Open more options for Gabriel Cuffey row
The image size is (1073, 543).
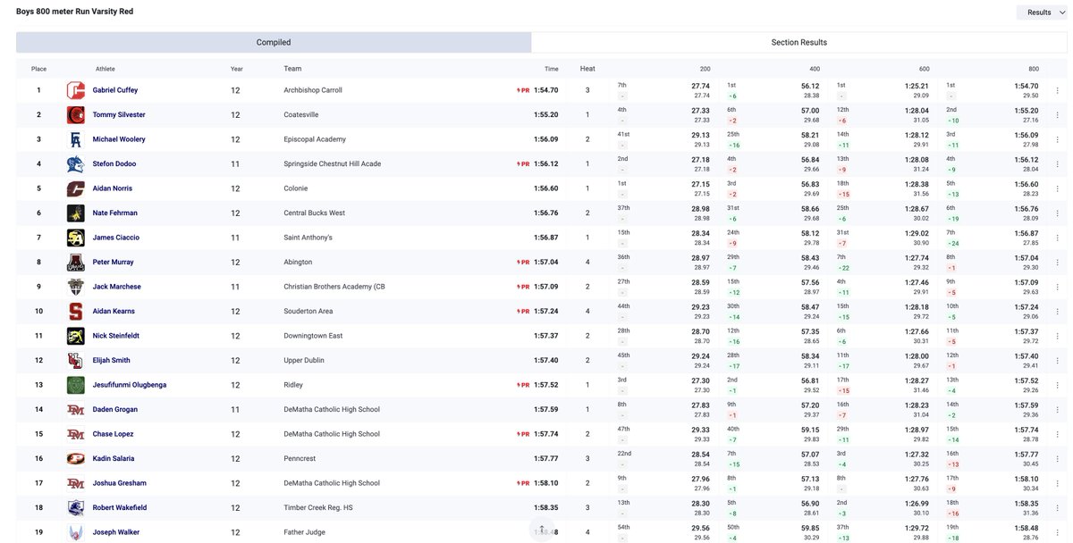coord(1057,90)
